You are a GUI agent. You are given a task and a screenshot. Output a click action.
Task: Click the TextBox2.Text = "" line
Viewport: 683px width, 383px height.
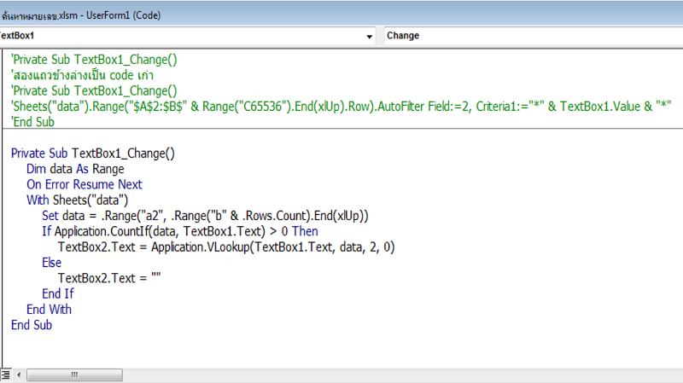coord(109,278)
